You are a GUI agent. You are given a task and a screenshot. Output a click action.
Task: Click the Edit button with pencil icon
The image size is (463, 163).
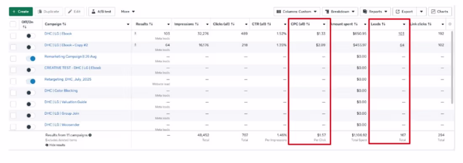[x=75, y=11]
